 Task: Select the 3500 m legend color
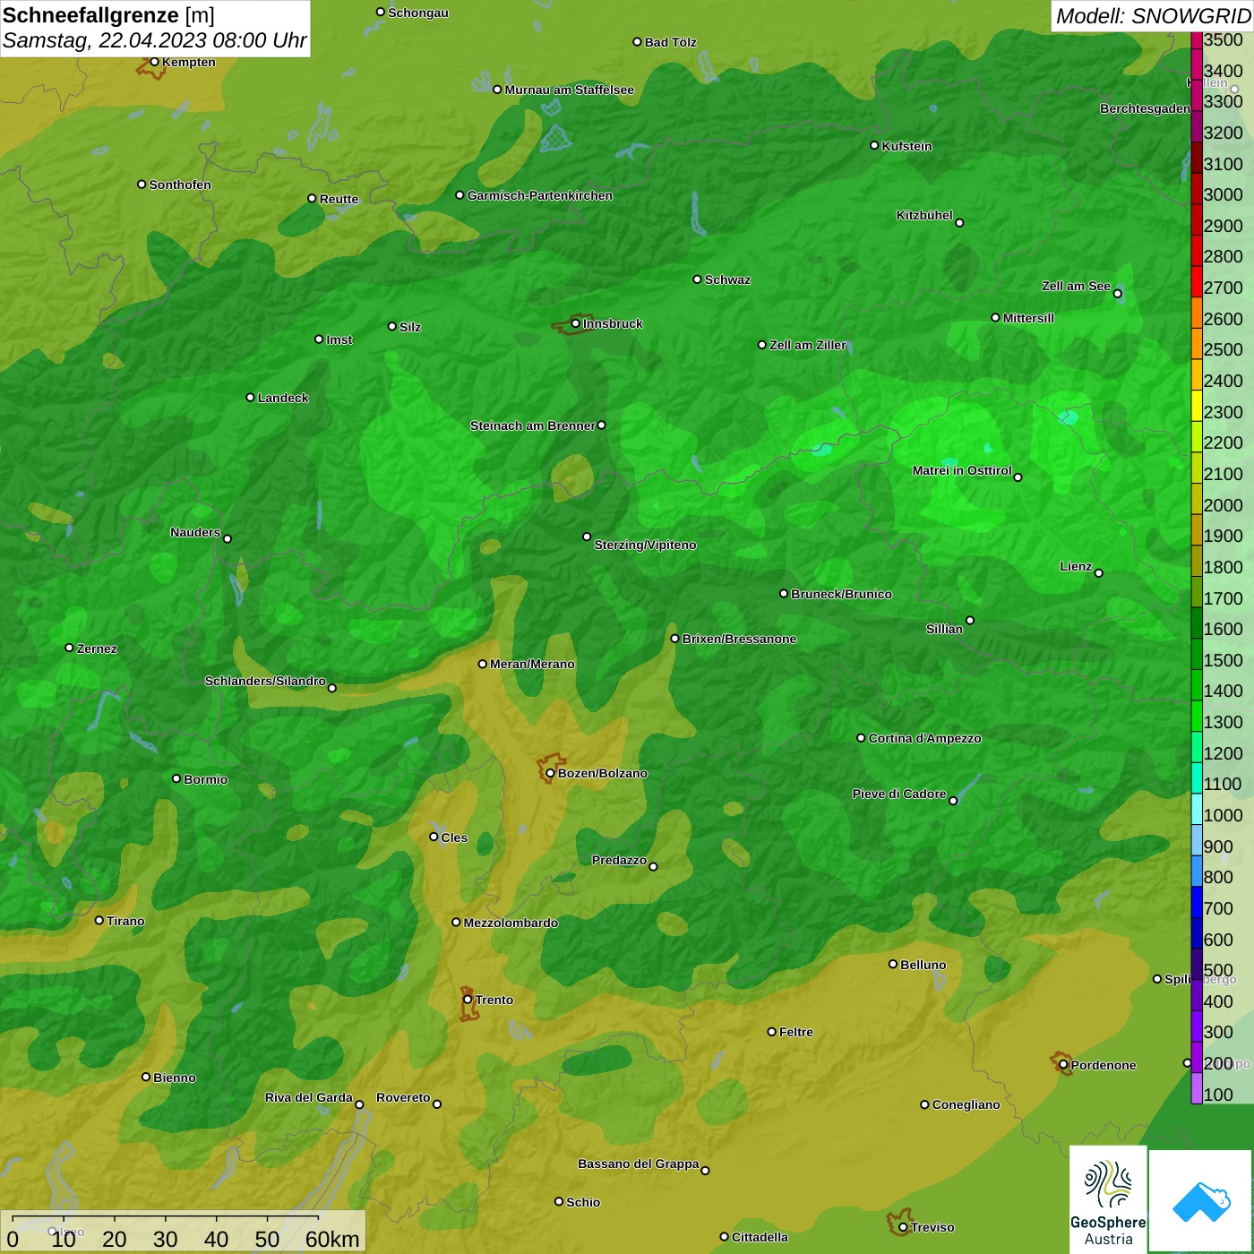pyautogui.click(x=1197, y=39)
